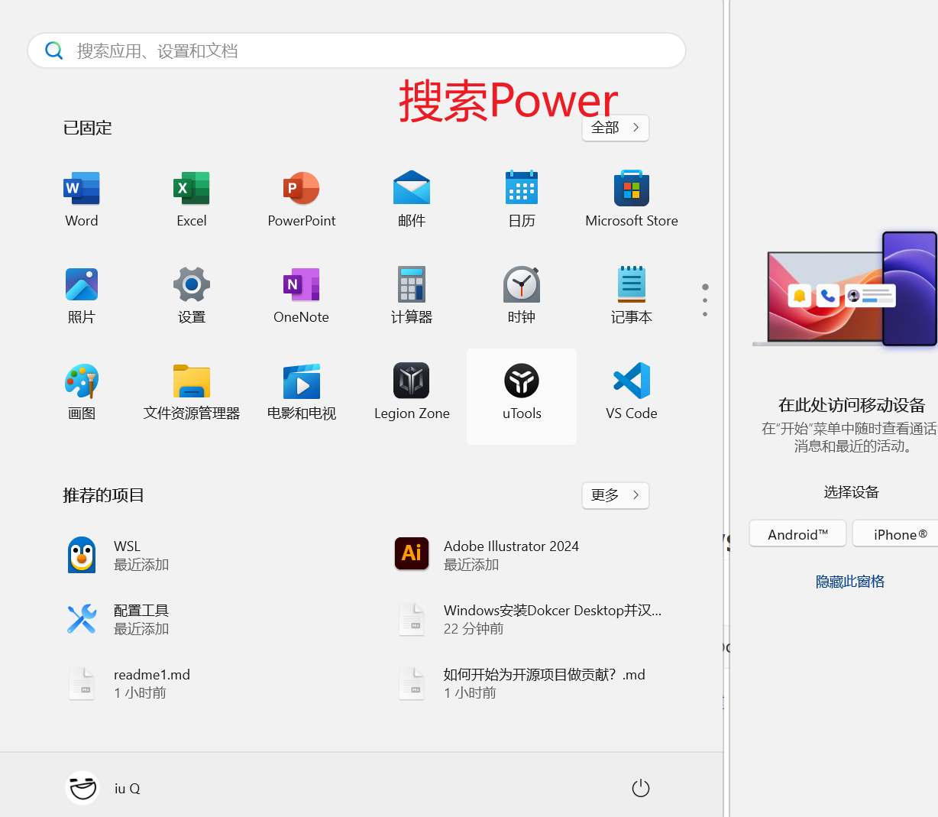Choose Android device option
The height and width of the screenshot is (817, 938).
(x=797, y=533)
